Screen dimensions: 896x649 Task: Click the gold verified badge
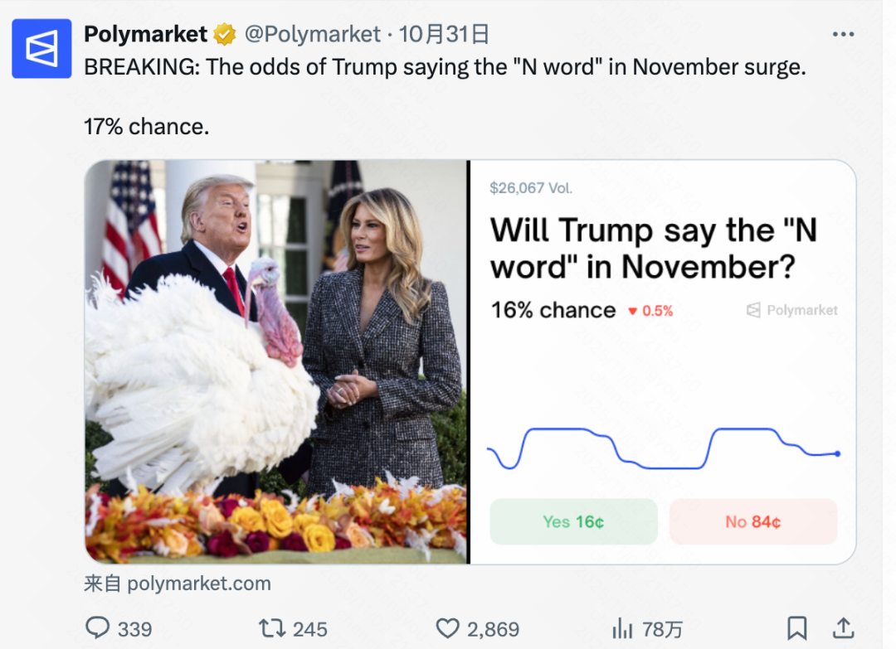[x=224, y=35]
